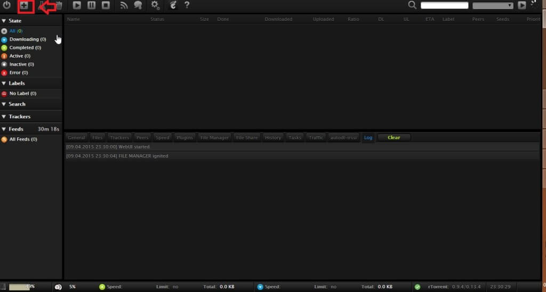Expand the Trackers section

tap(19, 116)
